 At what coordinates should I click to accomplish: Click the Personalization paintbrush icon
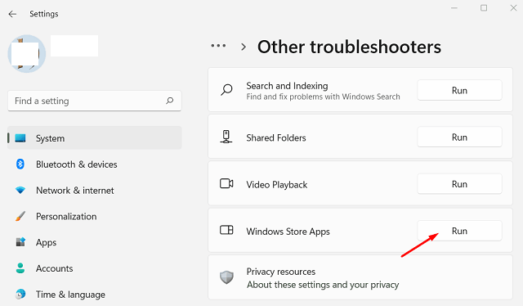[x=20, y=216]
